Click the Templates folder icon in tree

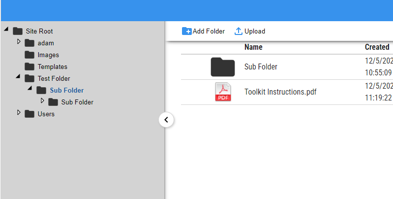point(30,66)
